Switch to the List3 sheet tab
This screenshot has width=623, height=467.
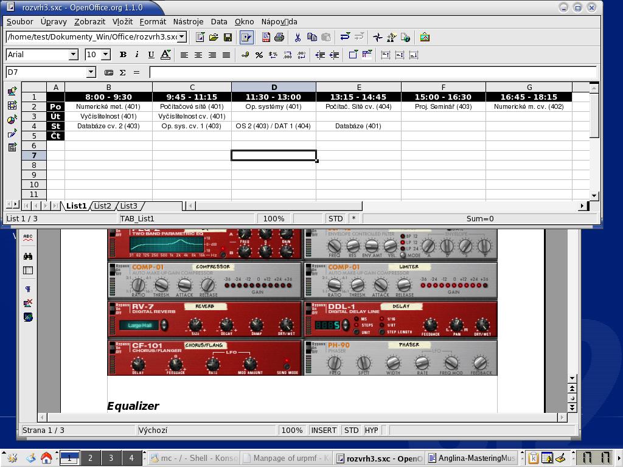coord(129,206)
